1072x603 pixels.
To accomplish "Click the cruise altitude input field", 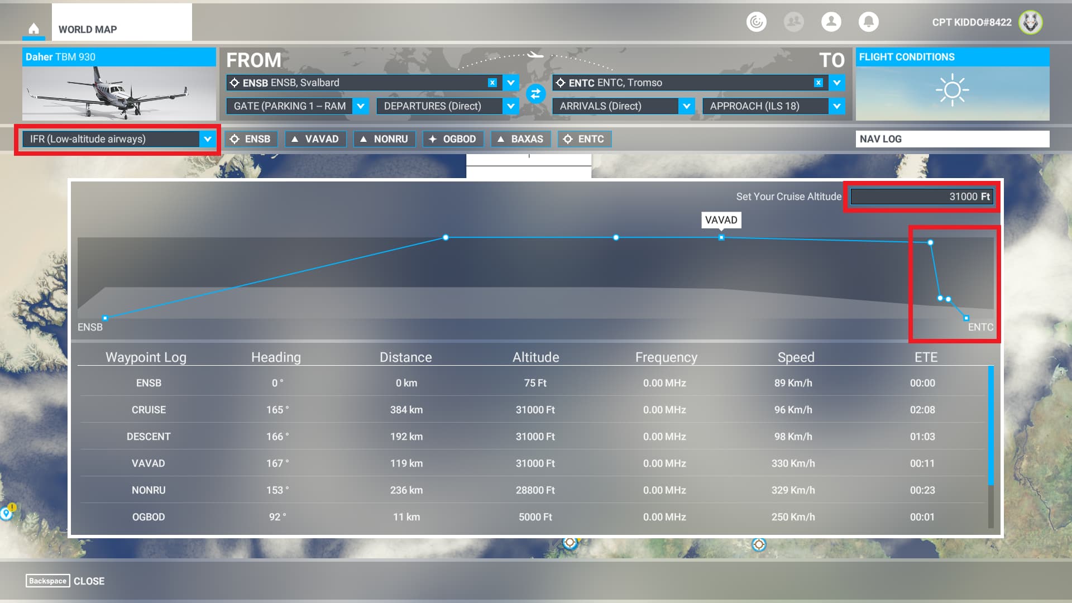I will pos(921,197).
